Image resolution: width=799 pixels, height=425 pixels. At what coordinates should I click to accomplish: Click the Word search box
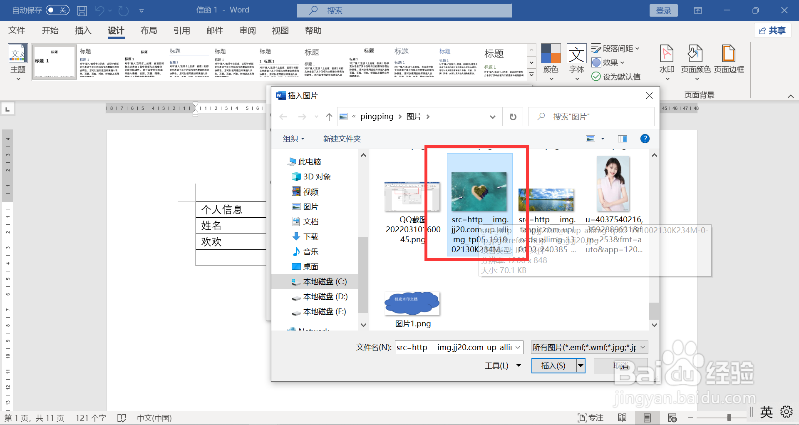click(x=404, y=10)
